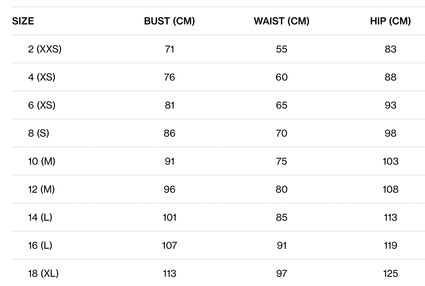This screenshot has height=286, width=425.
Task: Select the 16 (L) size label
Action: pyautogui.click(x=40, y=246)
